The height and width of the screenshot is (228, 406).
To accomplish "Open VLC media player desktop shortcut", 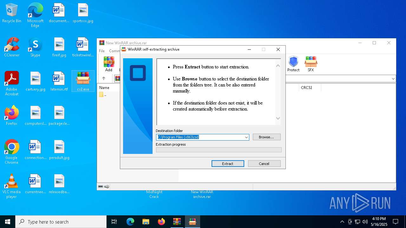I will [x=12, y=186].
